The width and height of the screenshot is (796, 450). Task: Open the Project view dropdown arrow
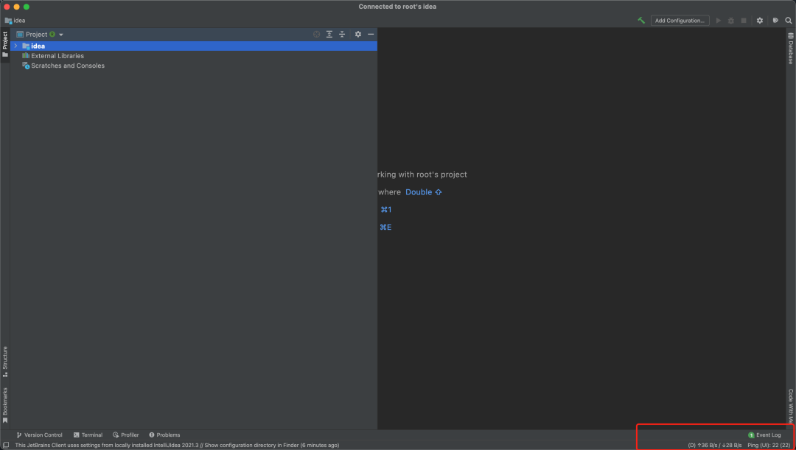tap(61, 35)
